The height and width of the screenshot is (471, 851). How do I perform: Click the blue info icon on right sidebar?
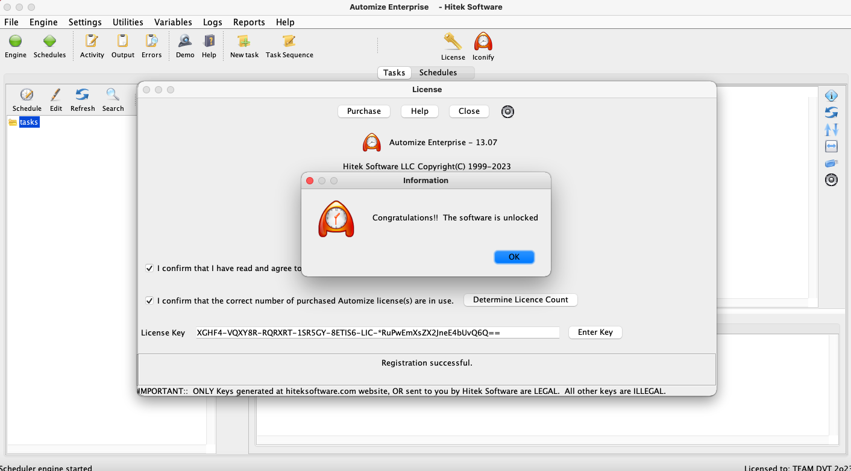[831, 95]
